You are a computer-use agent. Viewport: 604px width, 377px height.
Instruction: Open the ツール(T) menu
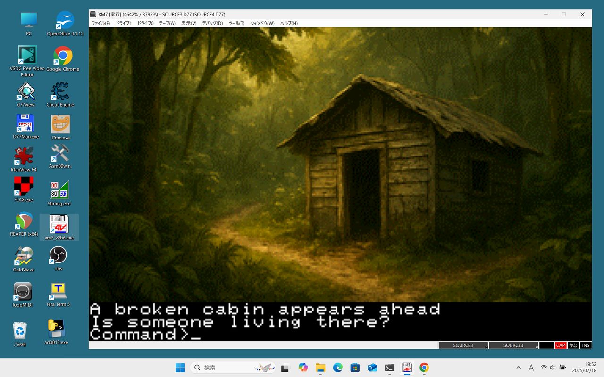pos(236,23)
